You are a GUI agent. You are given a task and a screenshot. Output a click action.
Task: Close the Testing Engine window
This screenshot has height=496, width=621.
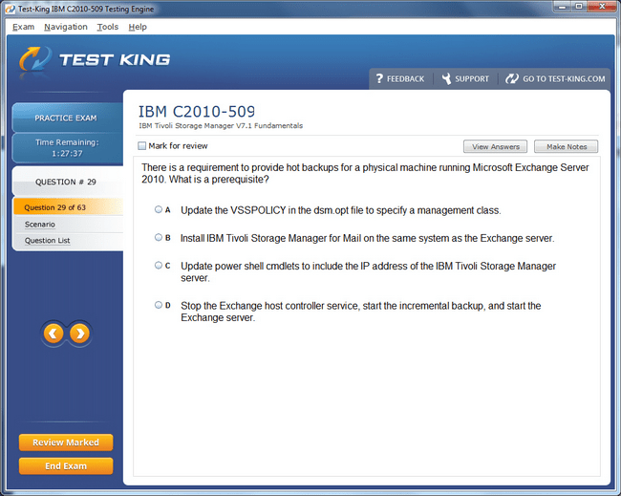(x=602, y=7)
